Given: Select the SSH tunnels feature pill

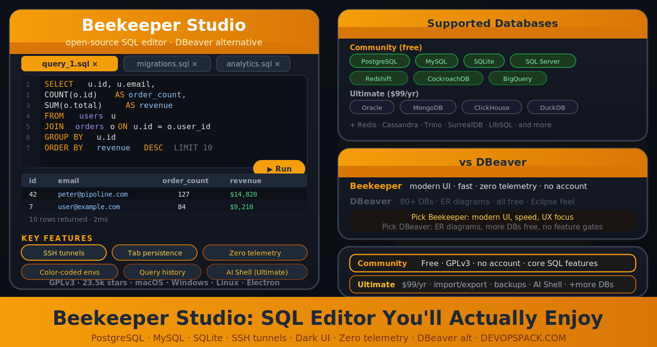Looking at the screenshot, I should pyautogui.click(x=64, y=253).
